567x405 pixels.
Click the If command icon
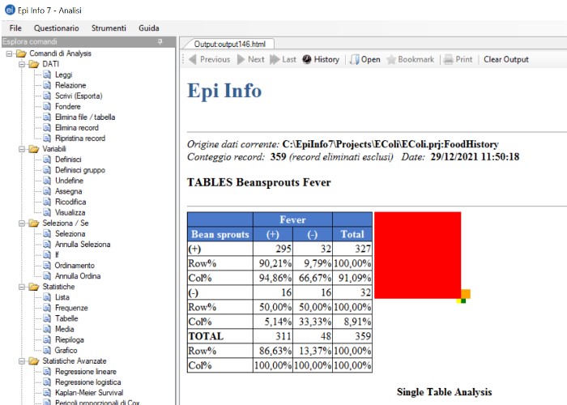(47, 255)
